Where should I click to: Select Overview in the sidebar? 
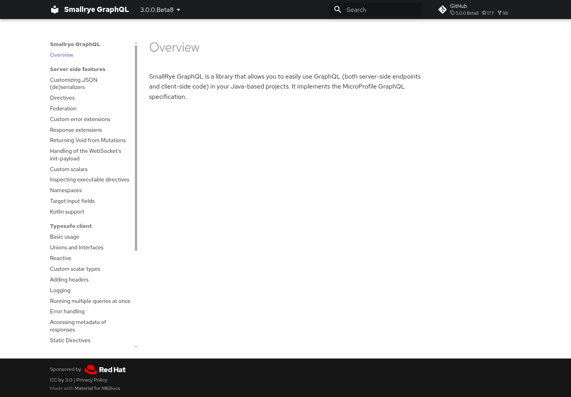[x=61, y=55]
